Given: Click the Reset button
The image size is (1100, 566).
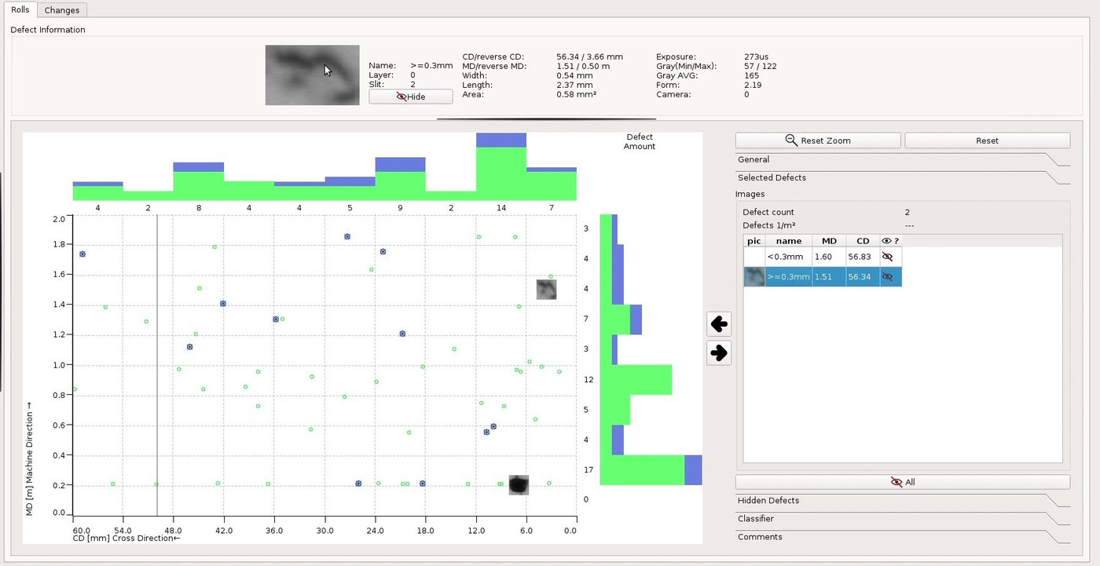Looking at the screenshot, I should tap(988, 141).
